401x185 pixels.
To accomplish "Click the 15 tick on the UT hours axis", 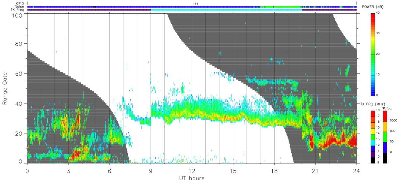I will tap(233, 171).
